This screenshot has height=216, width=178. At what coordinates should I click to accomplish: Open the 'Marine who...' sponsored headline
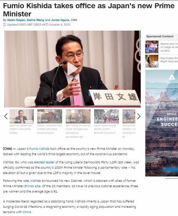coord(169,47)
